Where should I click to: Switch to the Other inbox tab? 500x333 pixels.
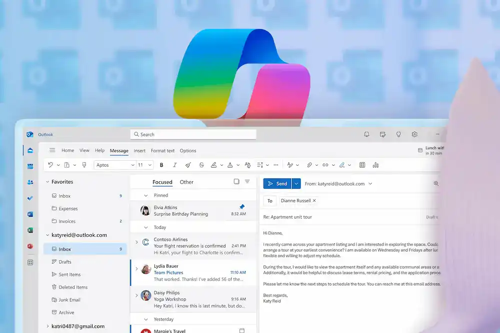point(186,182)
